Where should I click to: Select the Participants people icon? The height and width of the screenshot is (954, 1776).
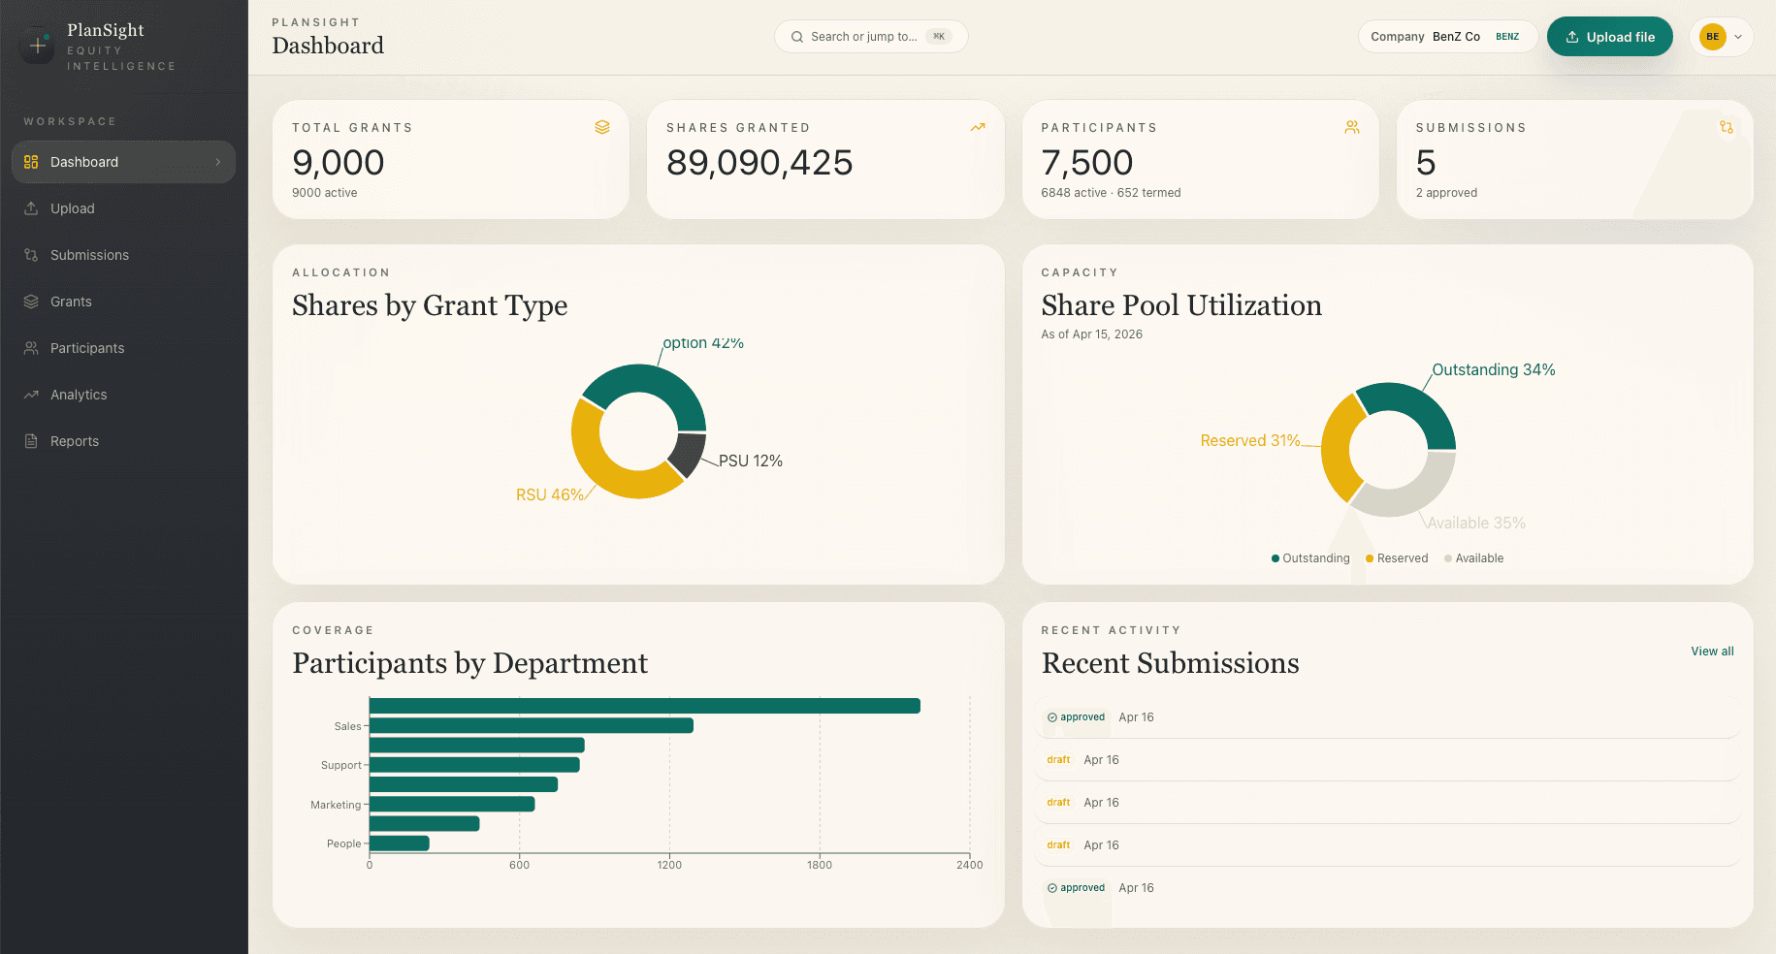point(30,348)
